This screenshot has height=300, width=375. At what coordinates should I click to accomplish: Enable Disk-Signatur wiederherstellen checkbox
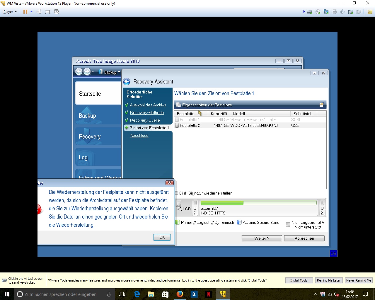click(177, 193)
